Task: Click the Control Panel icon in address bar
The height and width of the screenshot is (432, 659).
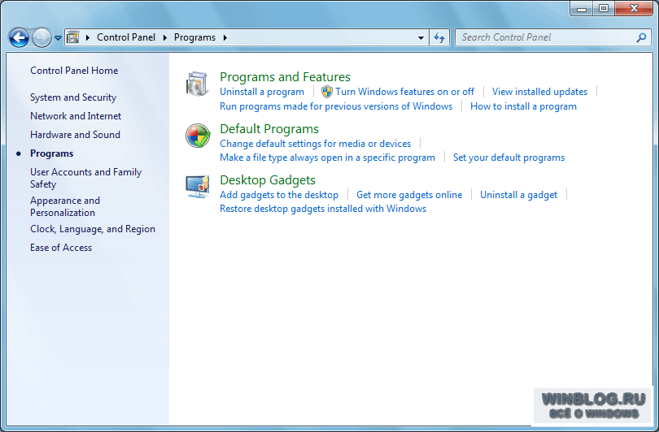Action: (x=73, y=37)
